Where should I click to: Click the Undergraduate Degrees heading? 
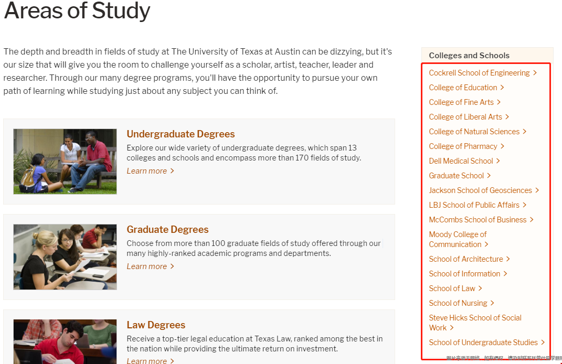pos(181,134)
